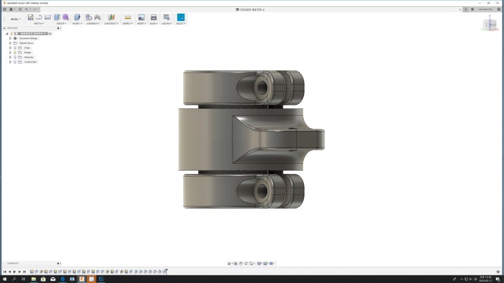Click the Pan hand navigation icon

click(x=241, y=263)
